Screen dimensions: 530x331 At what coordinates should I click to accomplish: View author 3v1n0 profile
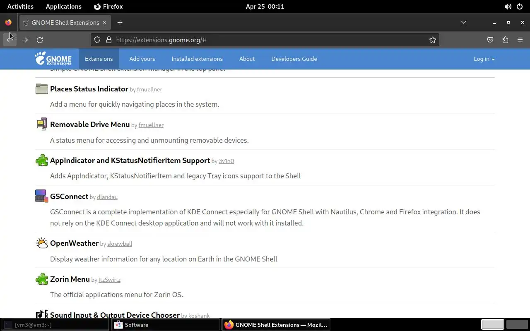coord(226,161)
